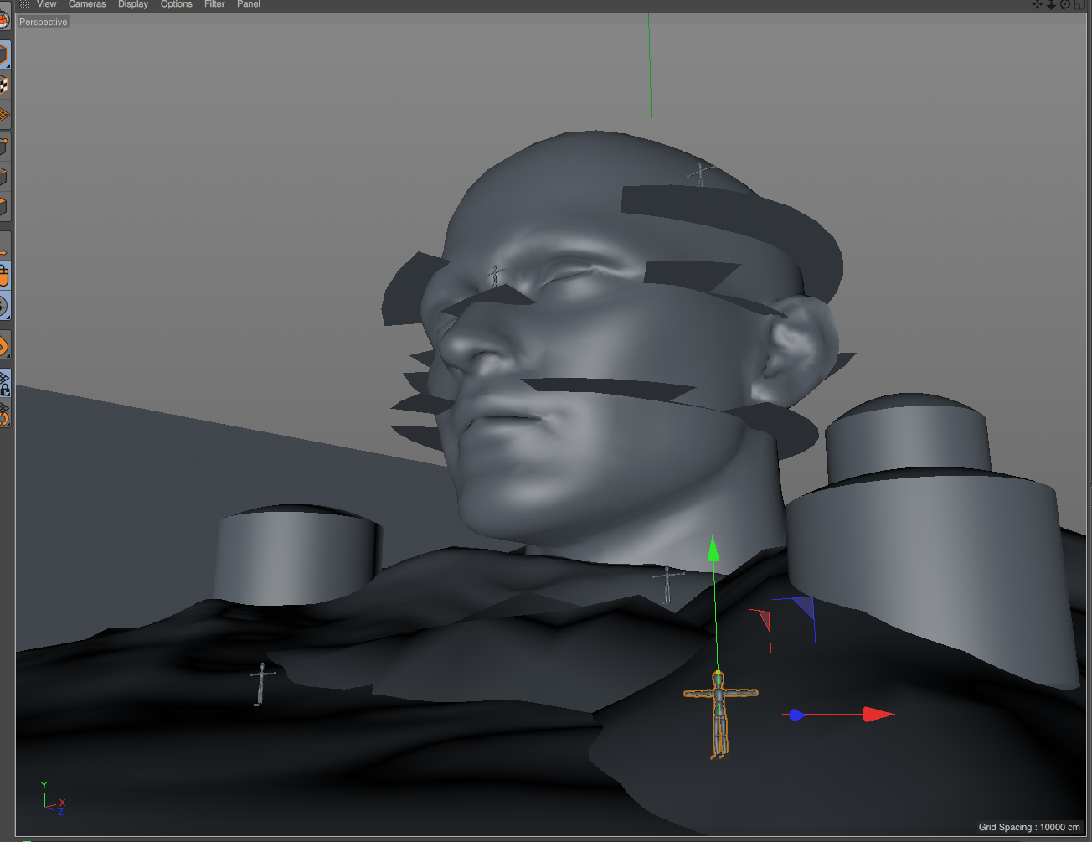Select the Workplane orange grid icon

tap(4, 115)
